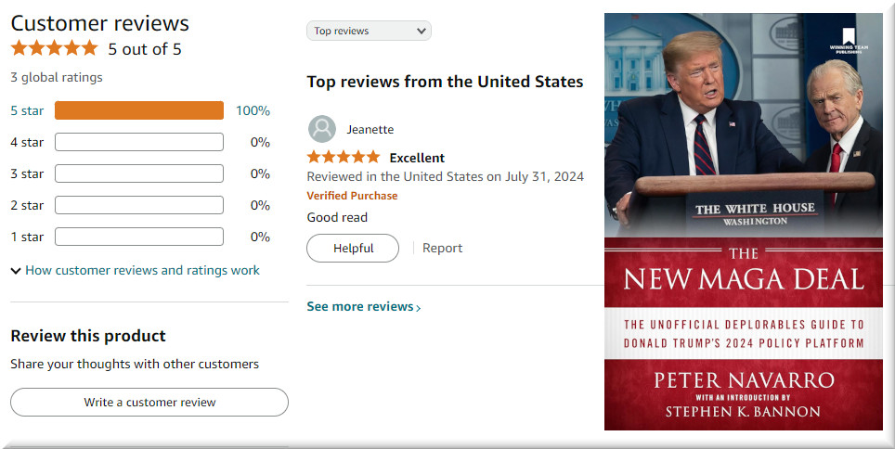Click the See more reviews link
This screenshot has width=895, height=449.
coord(363,307)
